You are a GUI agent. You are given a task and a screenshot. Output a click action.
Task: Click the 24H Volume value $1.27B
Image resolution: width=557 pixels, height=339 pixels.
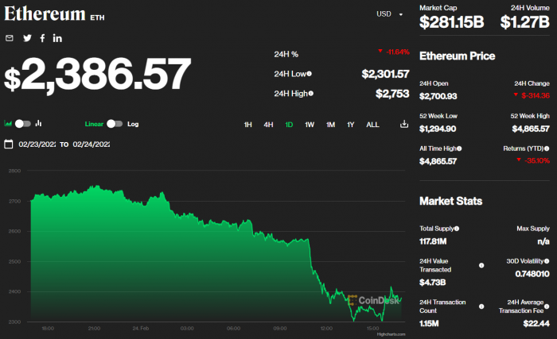[x=524, y=22]
